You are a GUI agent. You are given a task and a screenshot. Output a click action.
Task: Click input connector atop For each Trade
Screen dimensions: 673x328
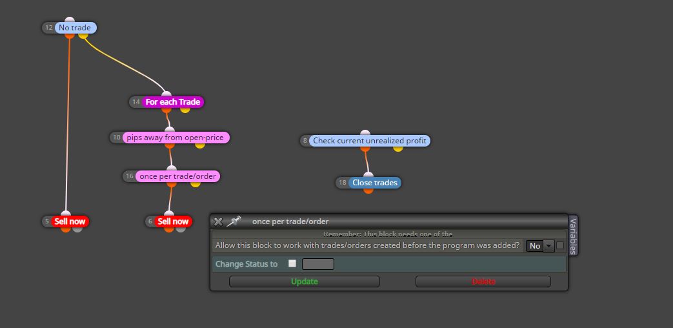tap(166, 94)
